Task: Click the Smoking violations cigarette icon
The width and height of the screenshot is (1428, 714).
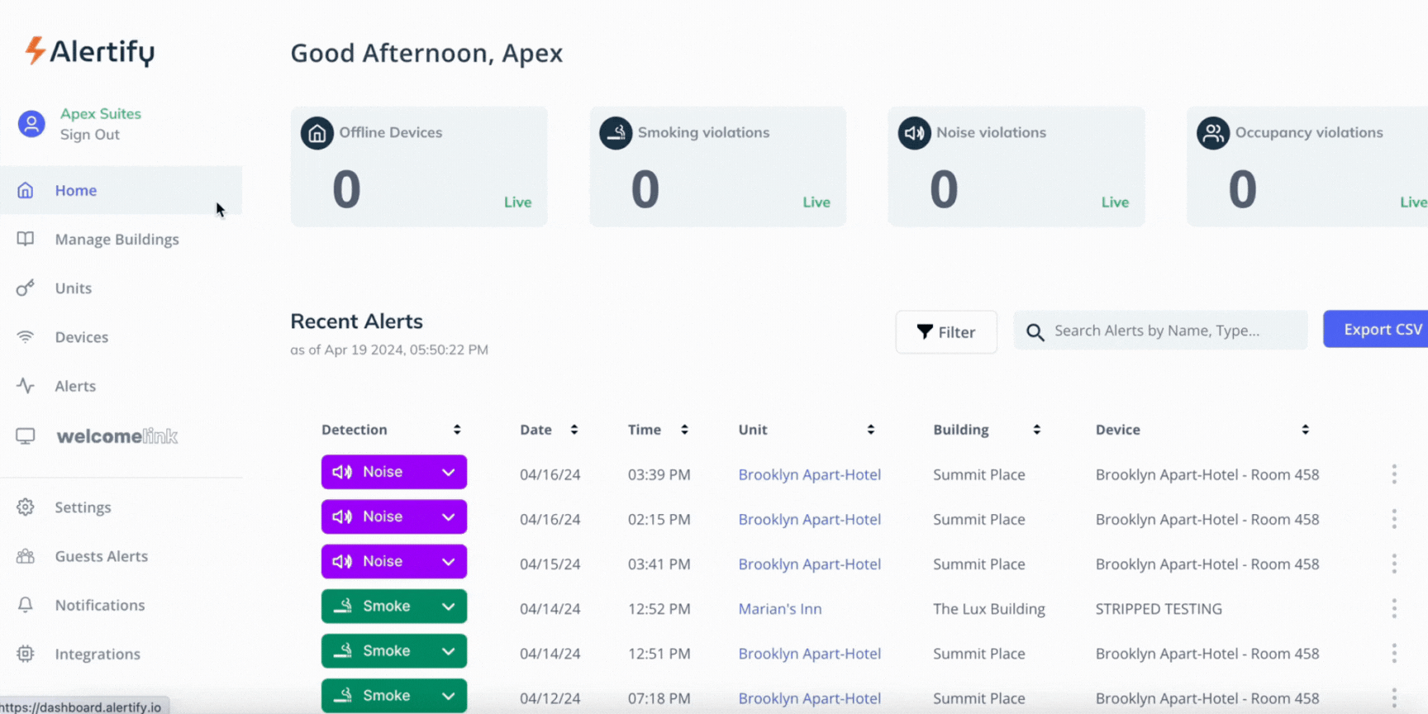Action: click(x=616, y=133)
